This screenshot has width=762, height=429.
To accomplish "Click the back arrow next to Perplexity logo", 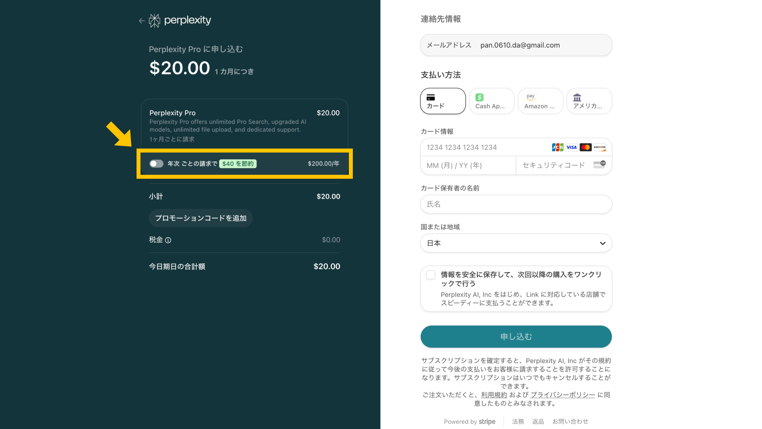I will 142,21.
